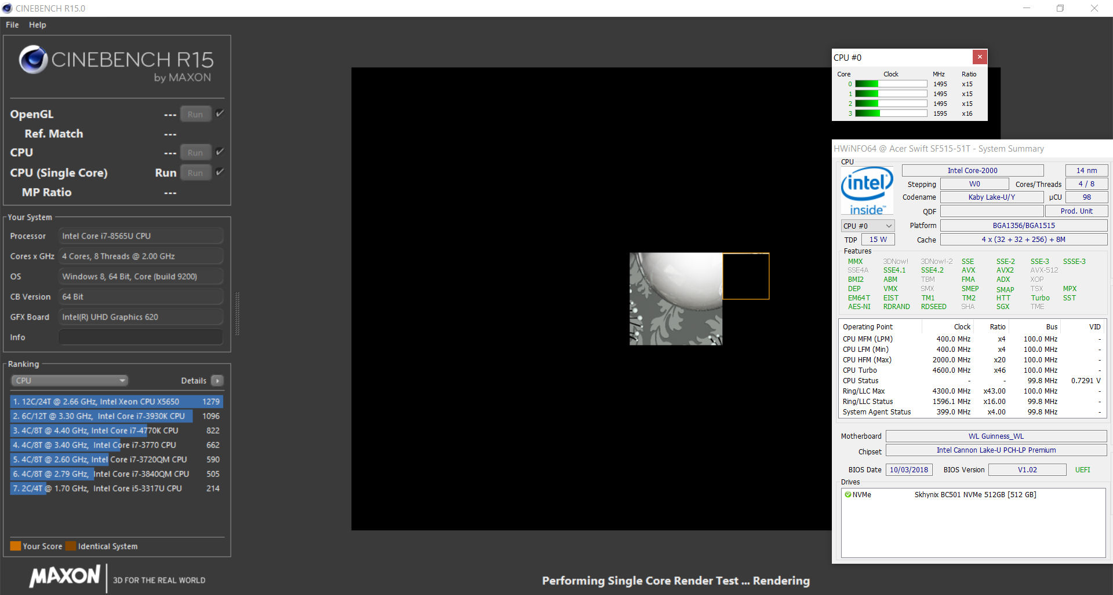Minimize the Cinebench window
The height and width of the screenshot is (595, 1113).
pyautogui.click(x=1027, y=8)
